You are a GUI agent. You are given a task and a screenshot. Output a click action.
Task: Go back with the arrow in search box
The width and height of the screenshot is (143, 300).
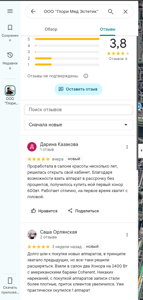(33, 12)
